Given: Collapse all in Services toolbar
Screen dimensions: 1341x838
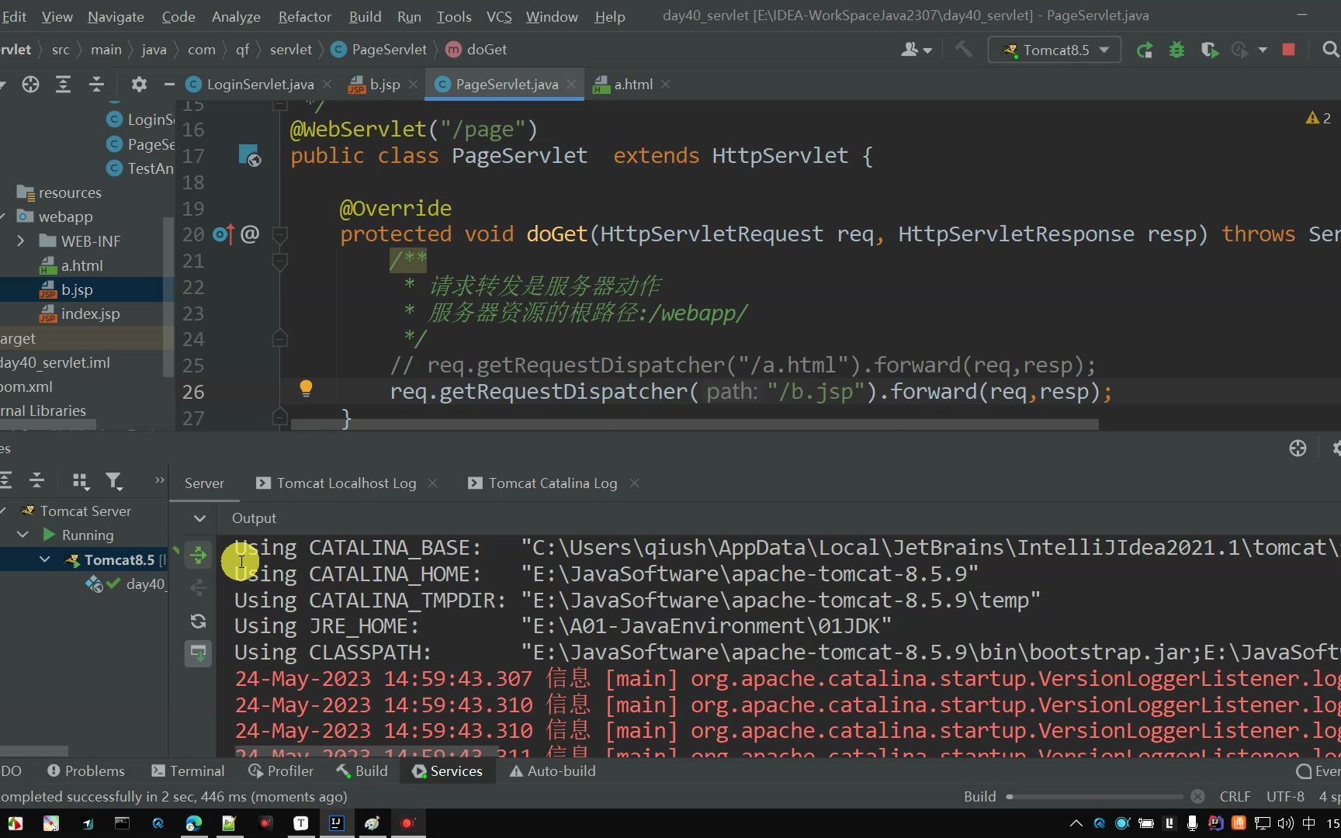Looking at the screenshot, I should [36, 481].
